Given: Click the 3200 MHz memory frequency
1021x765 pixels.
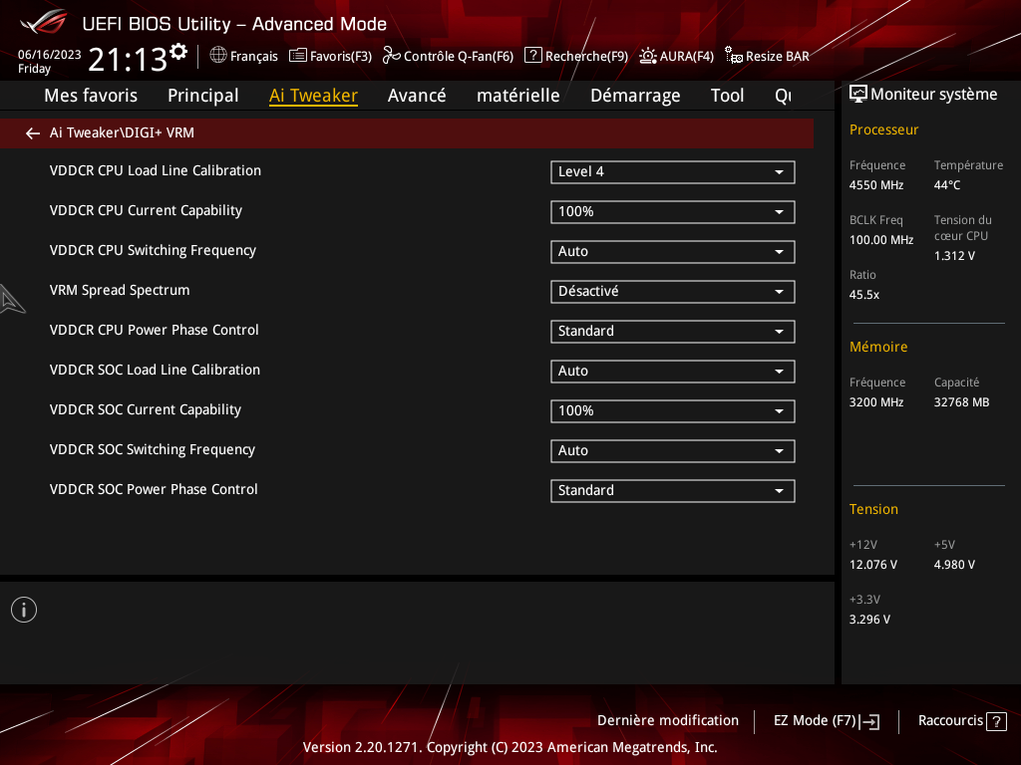Looking at the screenshot, I should tap(876, 402).
